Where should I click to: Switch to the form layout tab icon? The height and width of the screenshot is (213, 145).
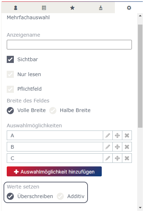[44, 8]
